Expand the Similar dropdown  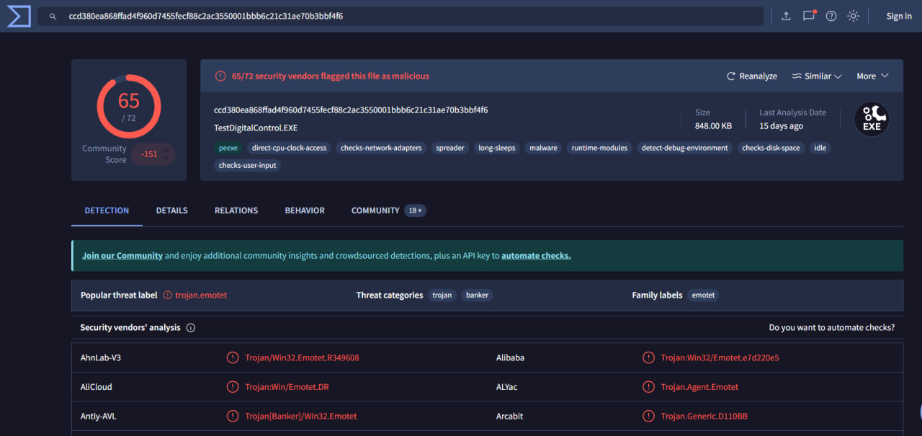click(x=817, y=76)
